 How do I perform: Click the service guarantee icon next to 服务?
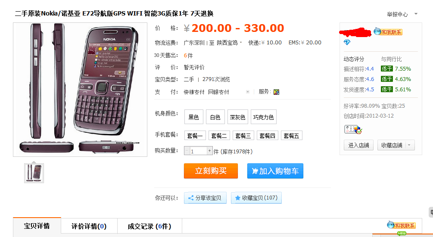[x=276, y=92]
